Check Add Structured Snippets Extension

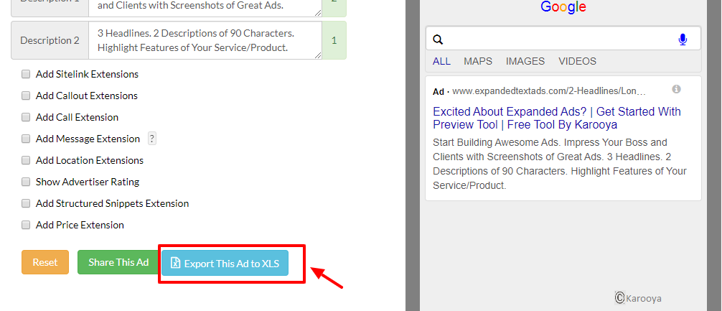tap(27, 203)
